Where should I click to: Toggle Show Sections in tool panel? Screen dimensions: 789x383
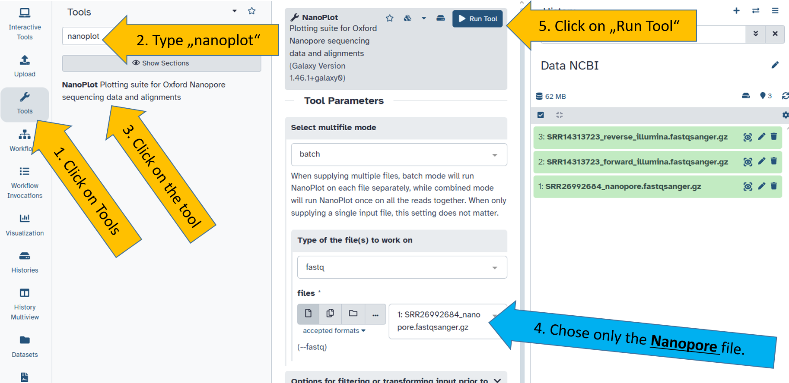pos(161,63)
